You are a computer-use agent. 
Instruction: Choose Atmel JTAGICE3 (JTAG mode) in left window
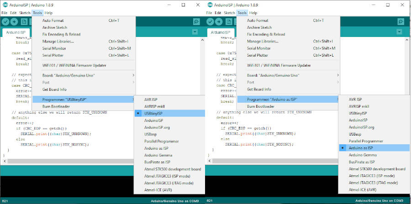click(169, 183)
